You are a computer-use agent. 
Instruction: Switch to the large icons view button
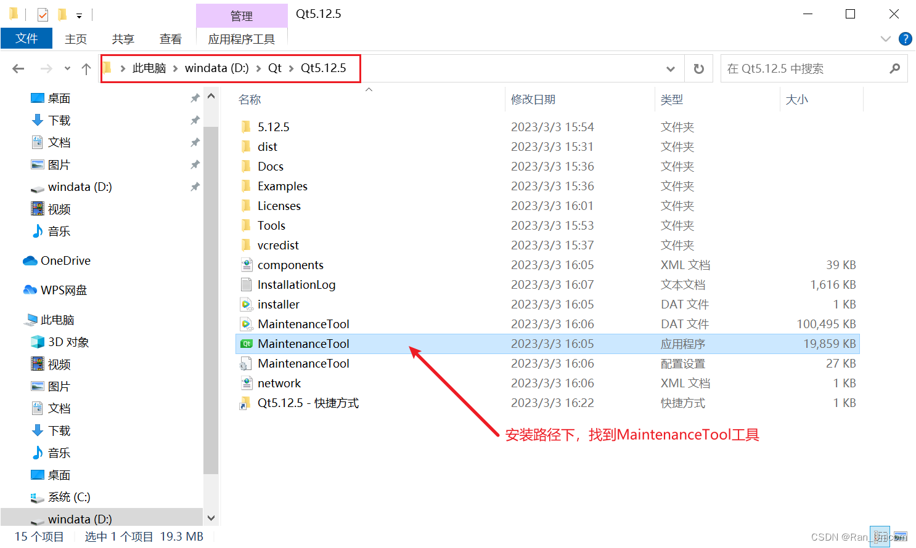tap(901, 536)
